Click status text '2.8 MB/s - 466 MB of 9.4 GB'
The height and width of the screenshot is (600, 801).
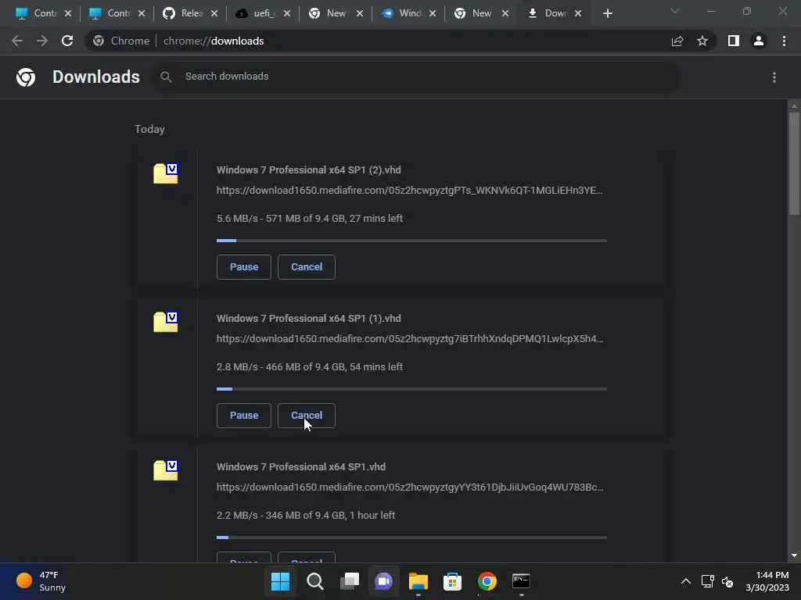pyautogui.click(x=281, y=367)
